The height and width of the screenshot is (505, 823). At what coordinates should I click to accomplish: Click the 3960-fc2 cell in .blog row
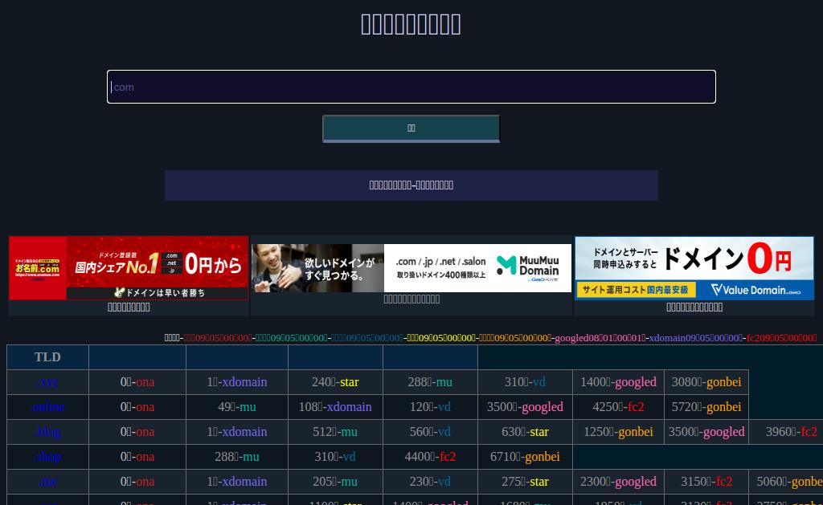[786, 432]
